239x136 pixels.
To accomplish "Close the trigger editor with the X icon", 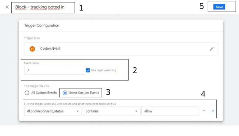I will pyautogui.click(x=7, y=7).
